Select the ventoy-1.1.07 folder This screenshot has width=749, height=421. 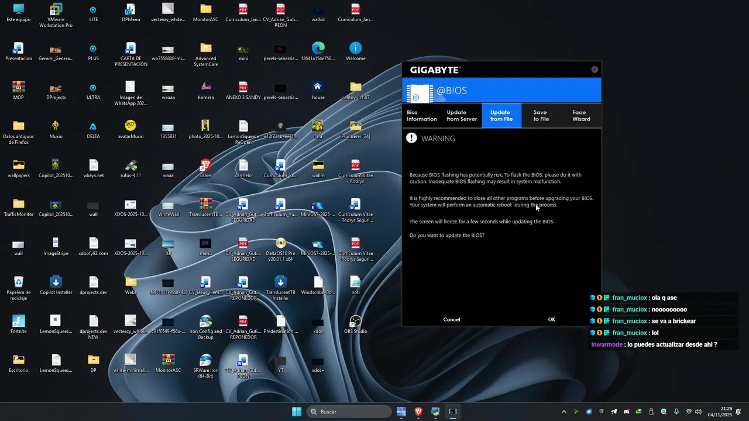pyautogui.click(x=356, y=91)
